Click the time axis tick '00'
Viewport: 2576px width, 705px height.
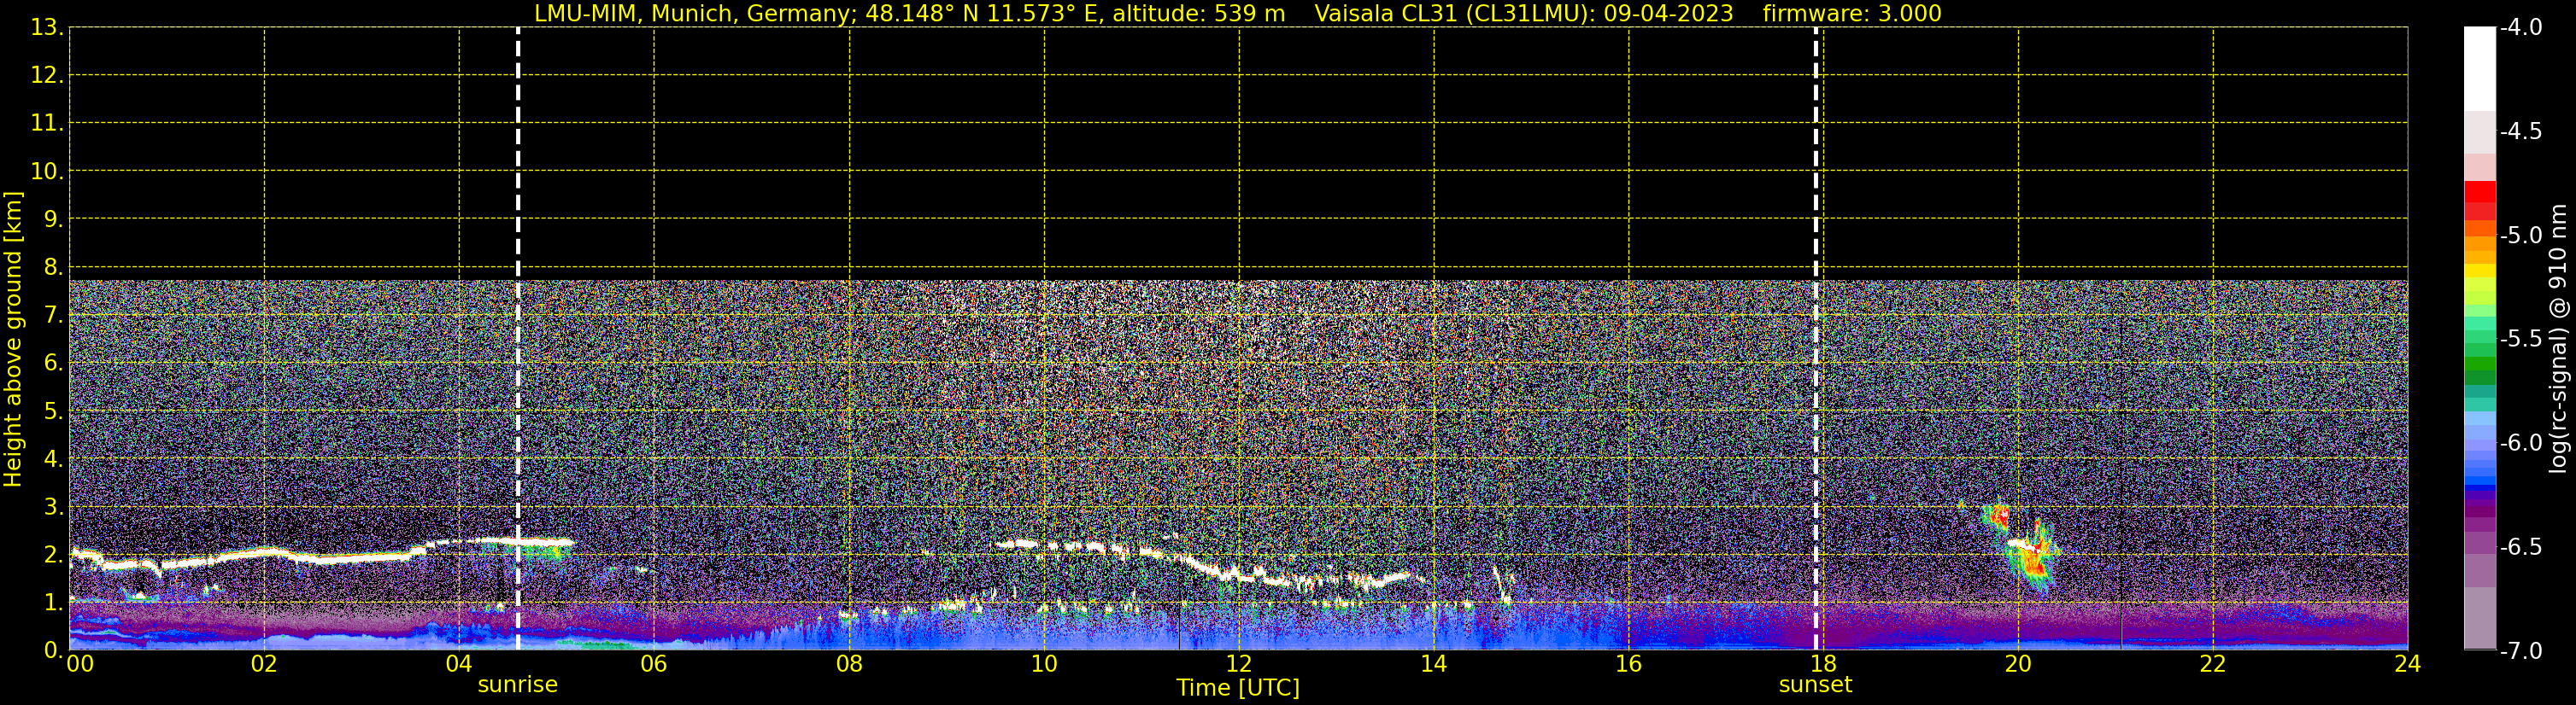(80, 664)
